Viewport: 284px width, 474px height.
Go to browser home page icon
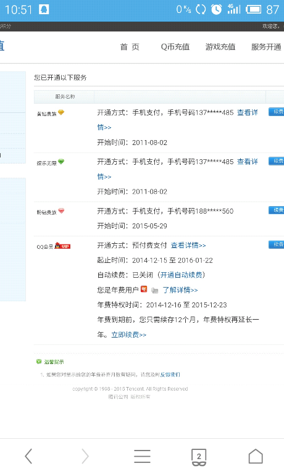(256, 456)
